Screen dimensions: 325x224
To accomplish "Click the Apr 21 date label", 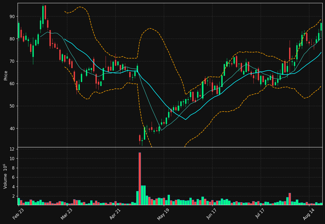I will point(115,214).
